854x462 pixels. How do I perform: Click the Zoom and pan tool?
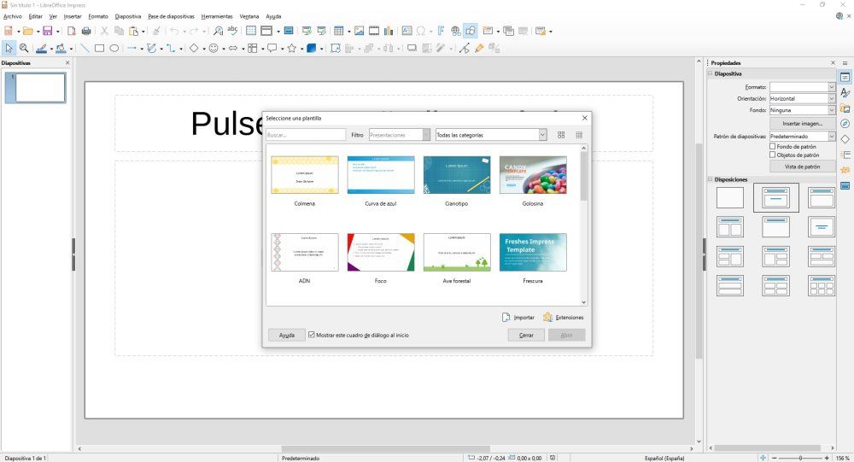coord(24,49)
